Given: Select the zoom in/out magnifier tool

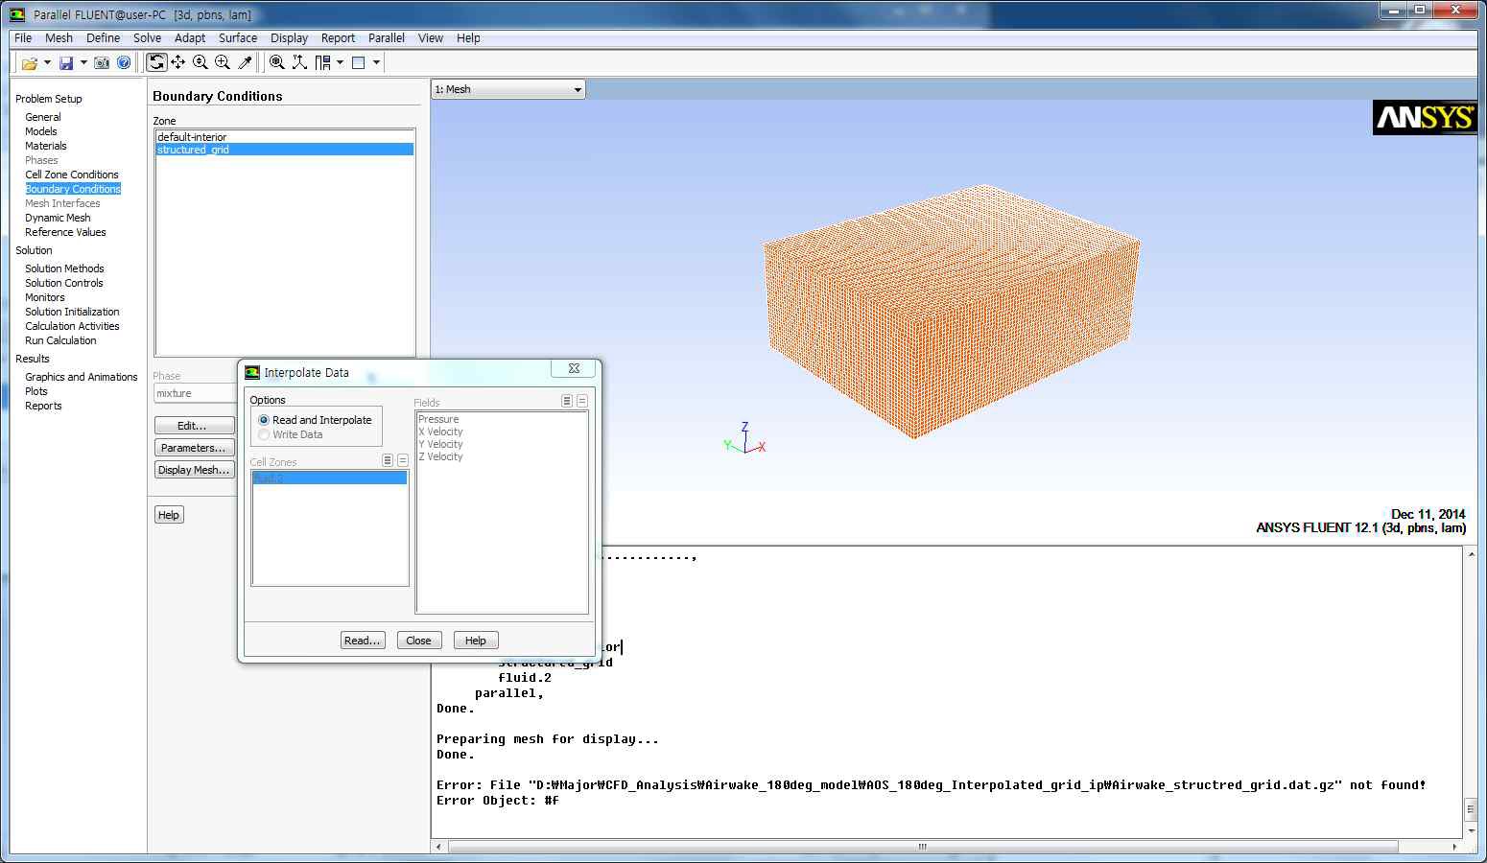Looking at the screenshot, I should pos(201,62).
